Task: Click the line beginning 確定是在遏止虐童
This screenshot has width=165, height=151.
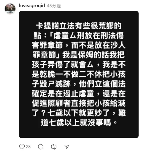Action: point(79,93)
